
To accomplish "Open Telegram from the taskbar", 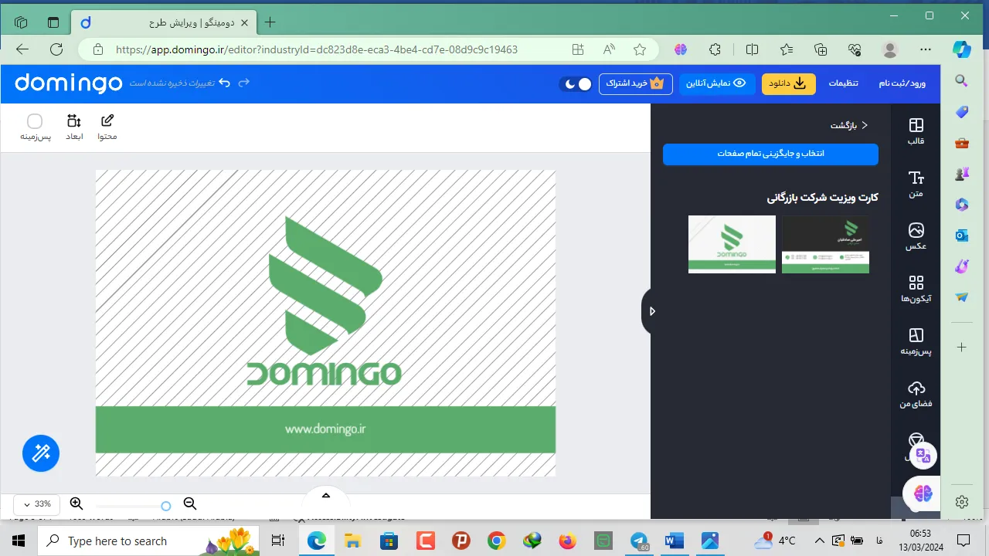I will click(640, 541).
